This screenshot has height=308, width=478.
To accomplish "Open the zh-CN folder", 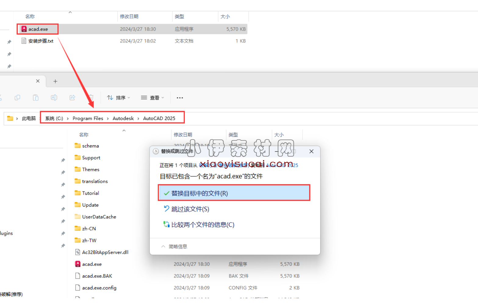I will tap(85, 229).
